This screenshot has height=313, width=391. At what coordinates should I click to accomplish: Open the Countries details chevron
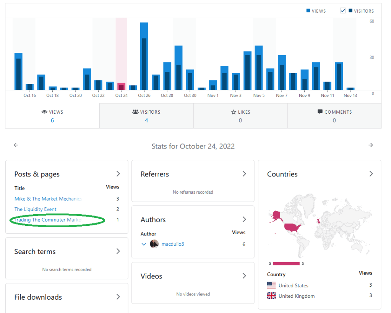[371, 174]
